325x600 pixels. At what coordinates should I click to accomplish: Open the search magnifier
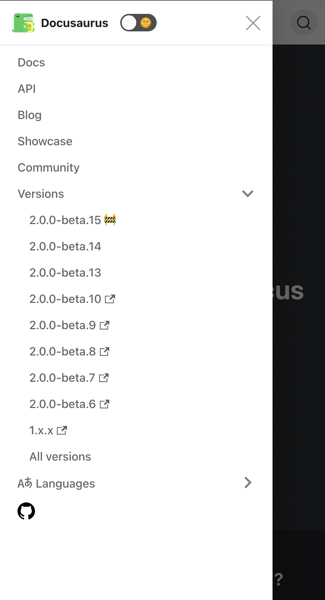point(304,23)
